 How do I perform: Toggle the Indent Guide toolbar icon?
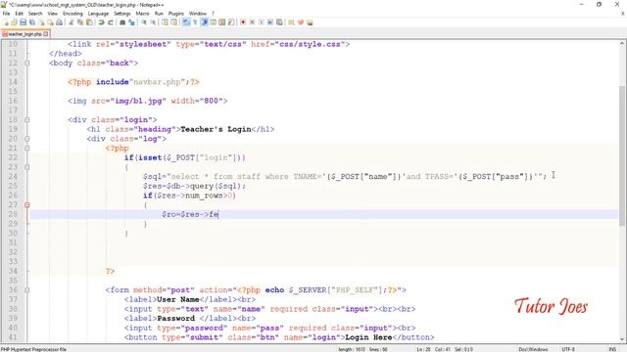[205, 22]
